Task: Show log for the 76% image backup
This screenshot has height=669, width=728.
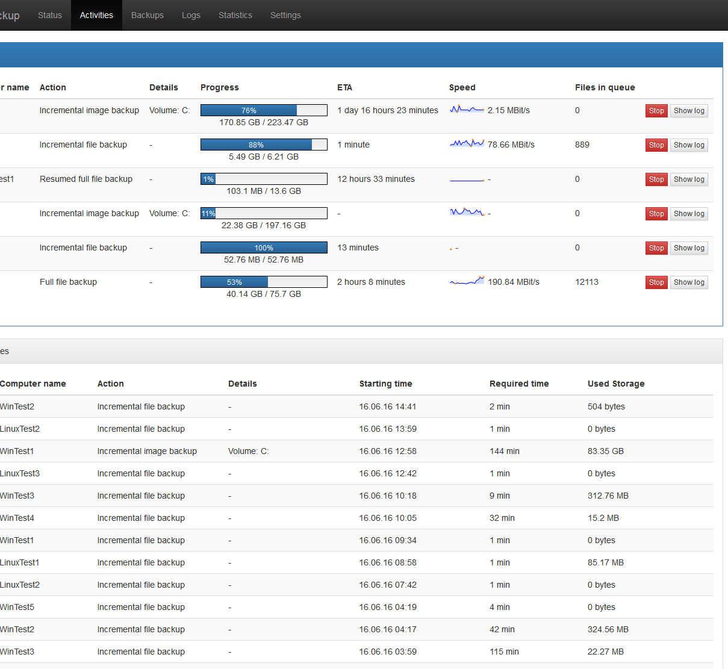Action: 689,111
